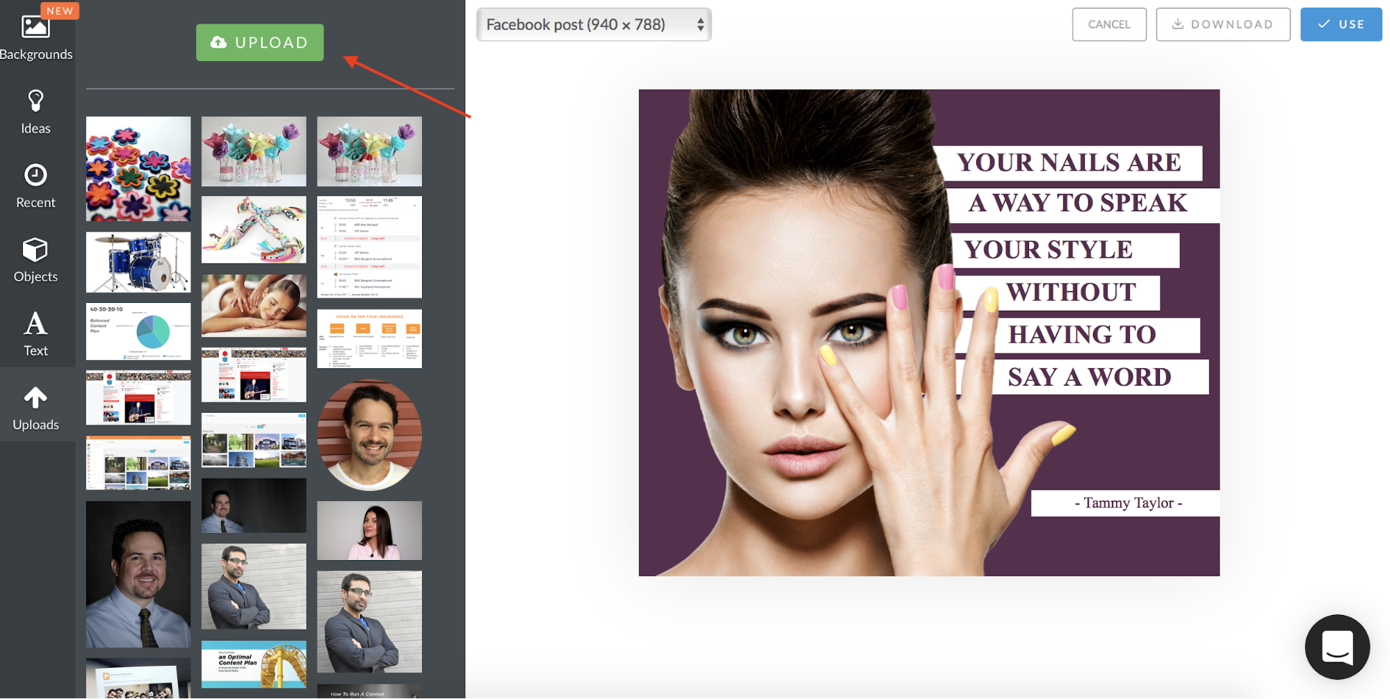Open the Facebook post size dropdown
Viewport: 1390px width, 699px height.
click(x=594, y=24)
